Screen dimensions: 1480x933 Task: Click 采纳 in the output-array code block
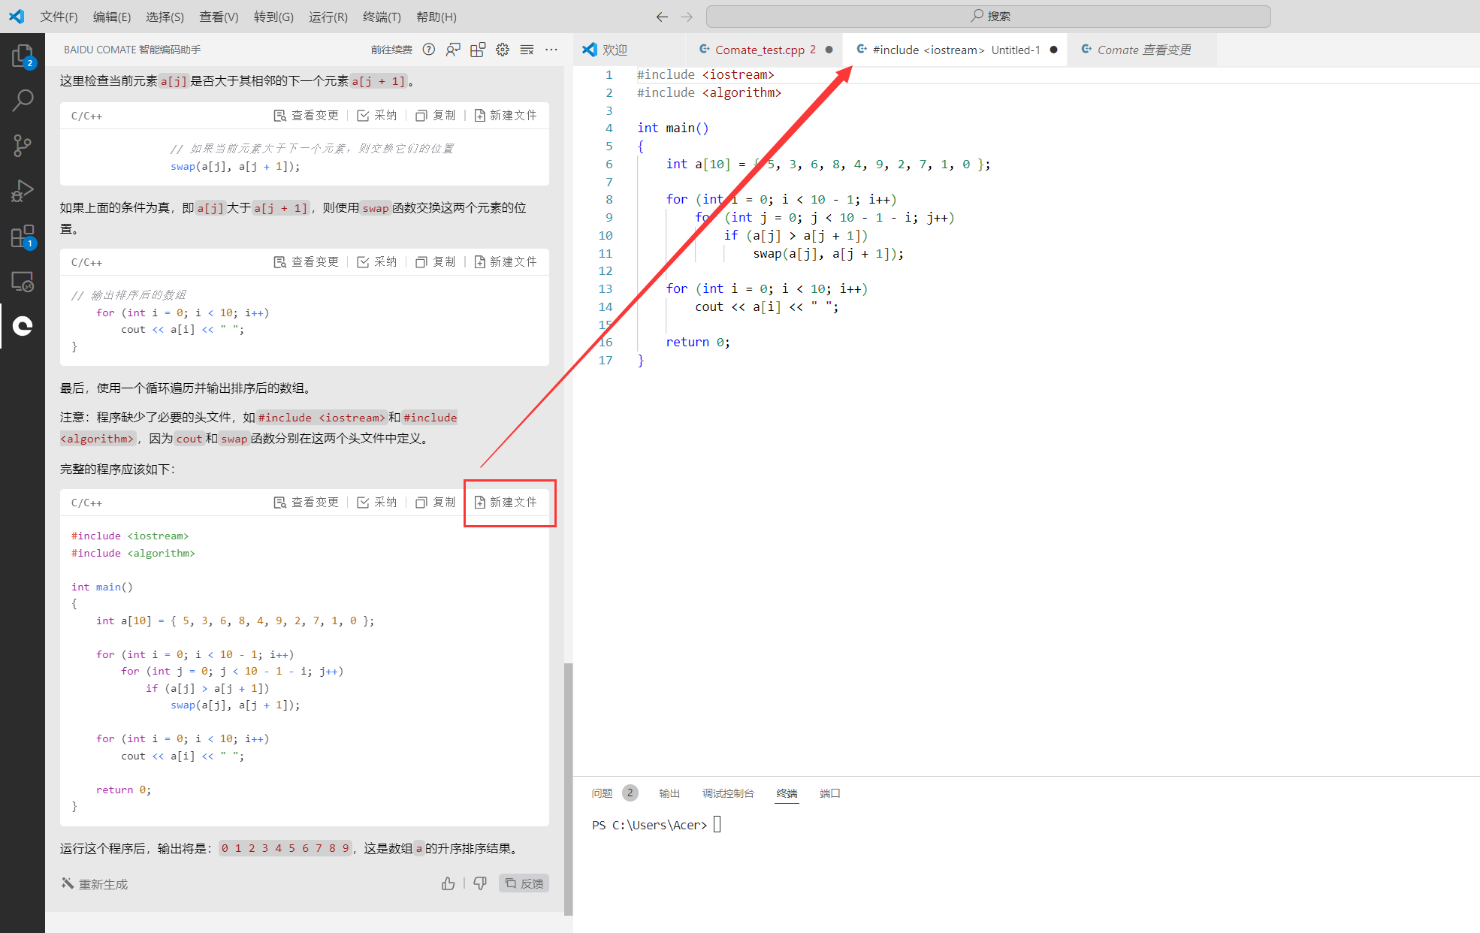(377, 261)
